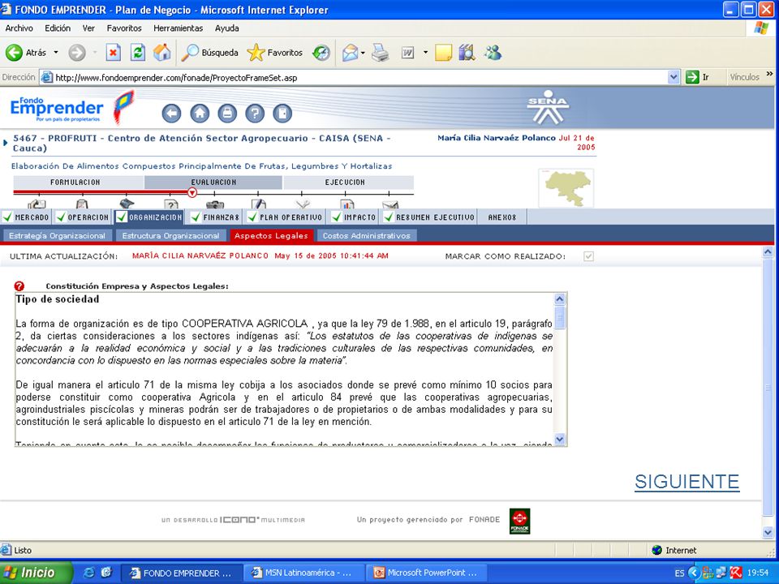Viewport: 779px width, 584px height.
Task: Open the Messenger people icon
Action: (493, 52)
